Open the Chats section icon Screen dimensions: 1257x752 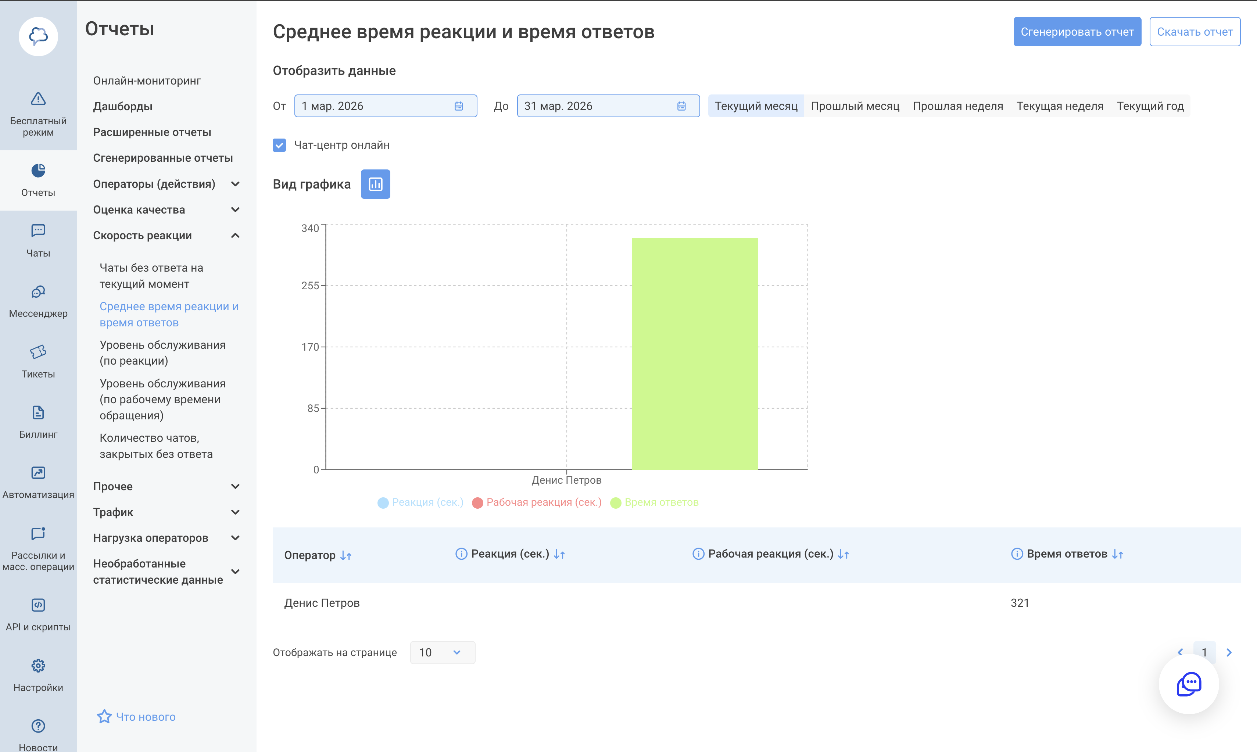pyautogui.click(x=38, y=230)
